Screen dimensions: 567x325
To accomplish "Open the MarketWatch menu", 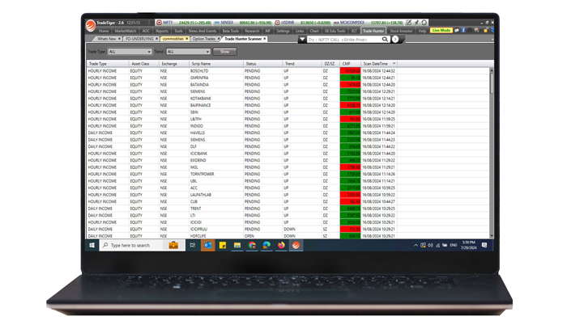I will 126,31.
